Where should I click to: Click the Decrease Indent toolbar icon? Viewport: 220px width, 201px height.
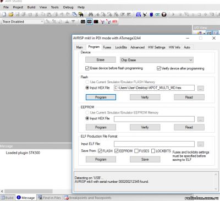[123, 14]
